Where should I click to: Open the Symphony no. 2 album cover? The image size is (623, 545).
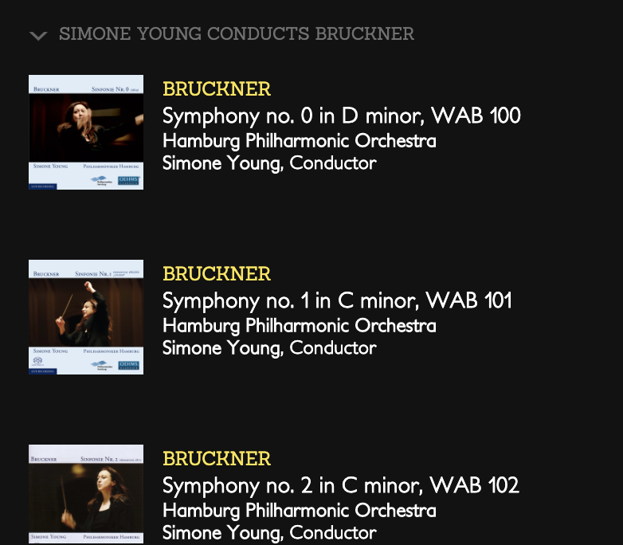point(86,494)
